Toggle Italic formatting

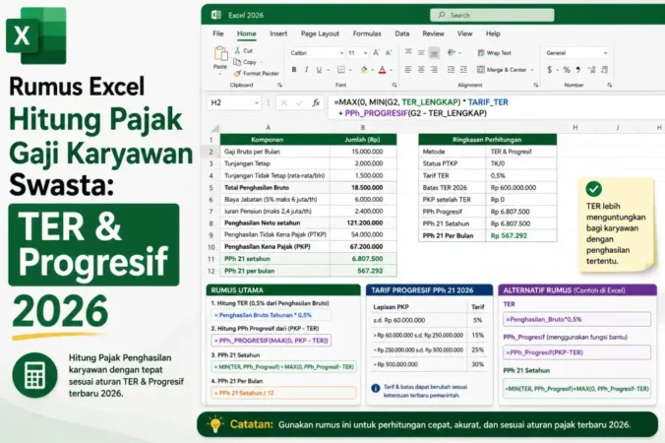[x=306, y=70]
